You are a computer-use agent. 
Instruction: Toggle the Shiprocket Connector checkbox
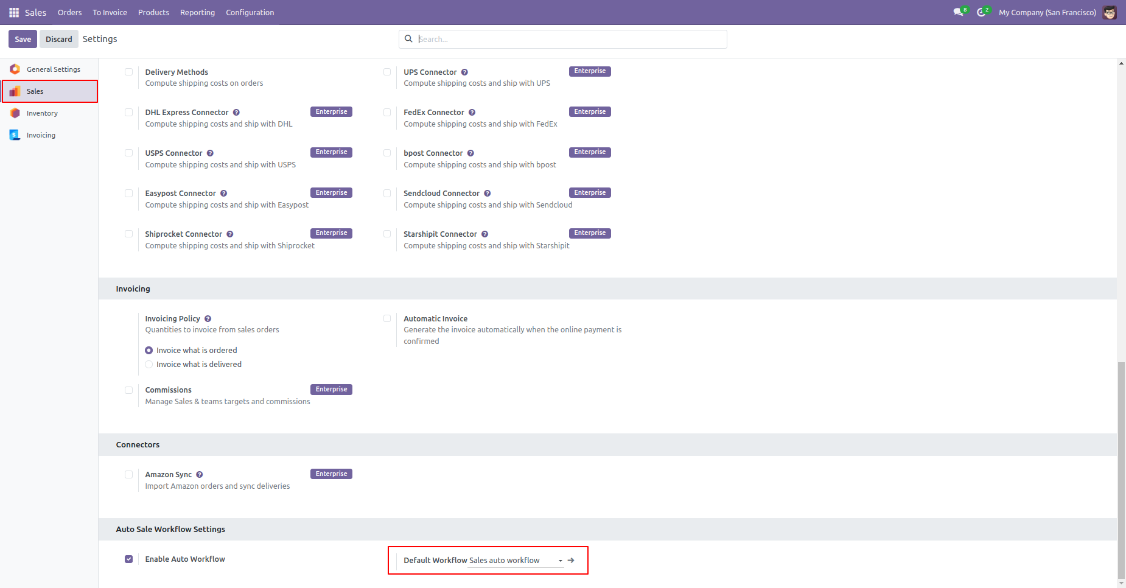[x=128, y=234]
